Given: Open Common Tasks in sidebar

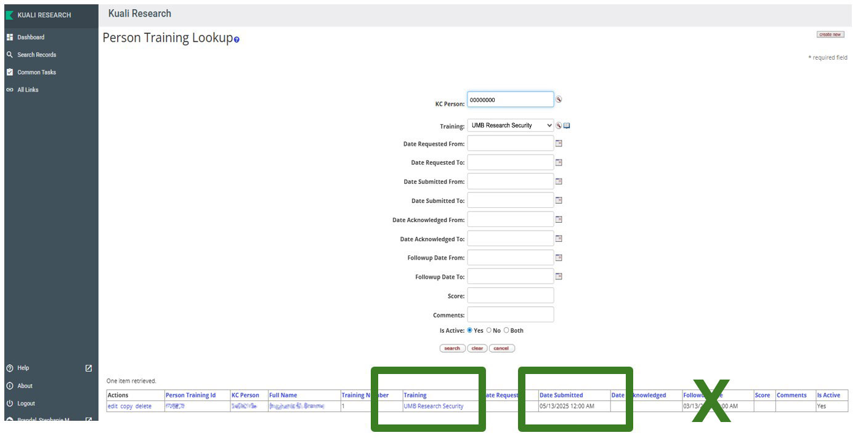Looking at the screenshot, I should click(x=36, y=72).
